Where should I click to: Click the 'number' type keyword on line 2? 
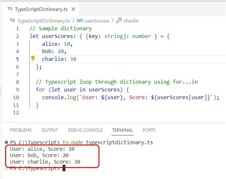coord(142,36)
